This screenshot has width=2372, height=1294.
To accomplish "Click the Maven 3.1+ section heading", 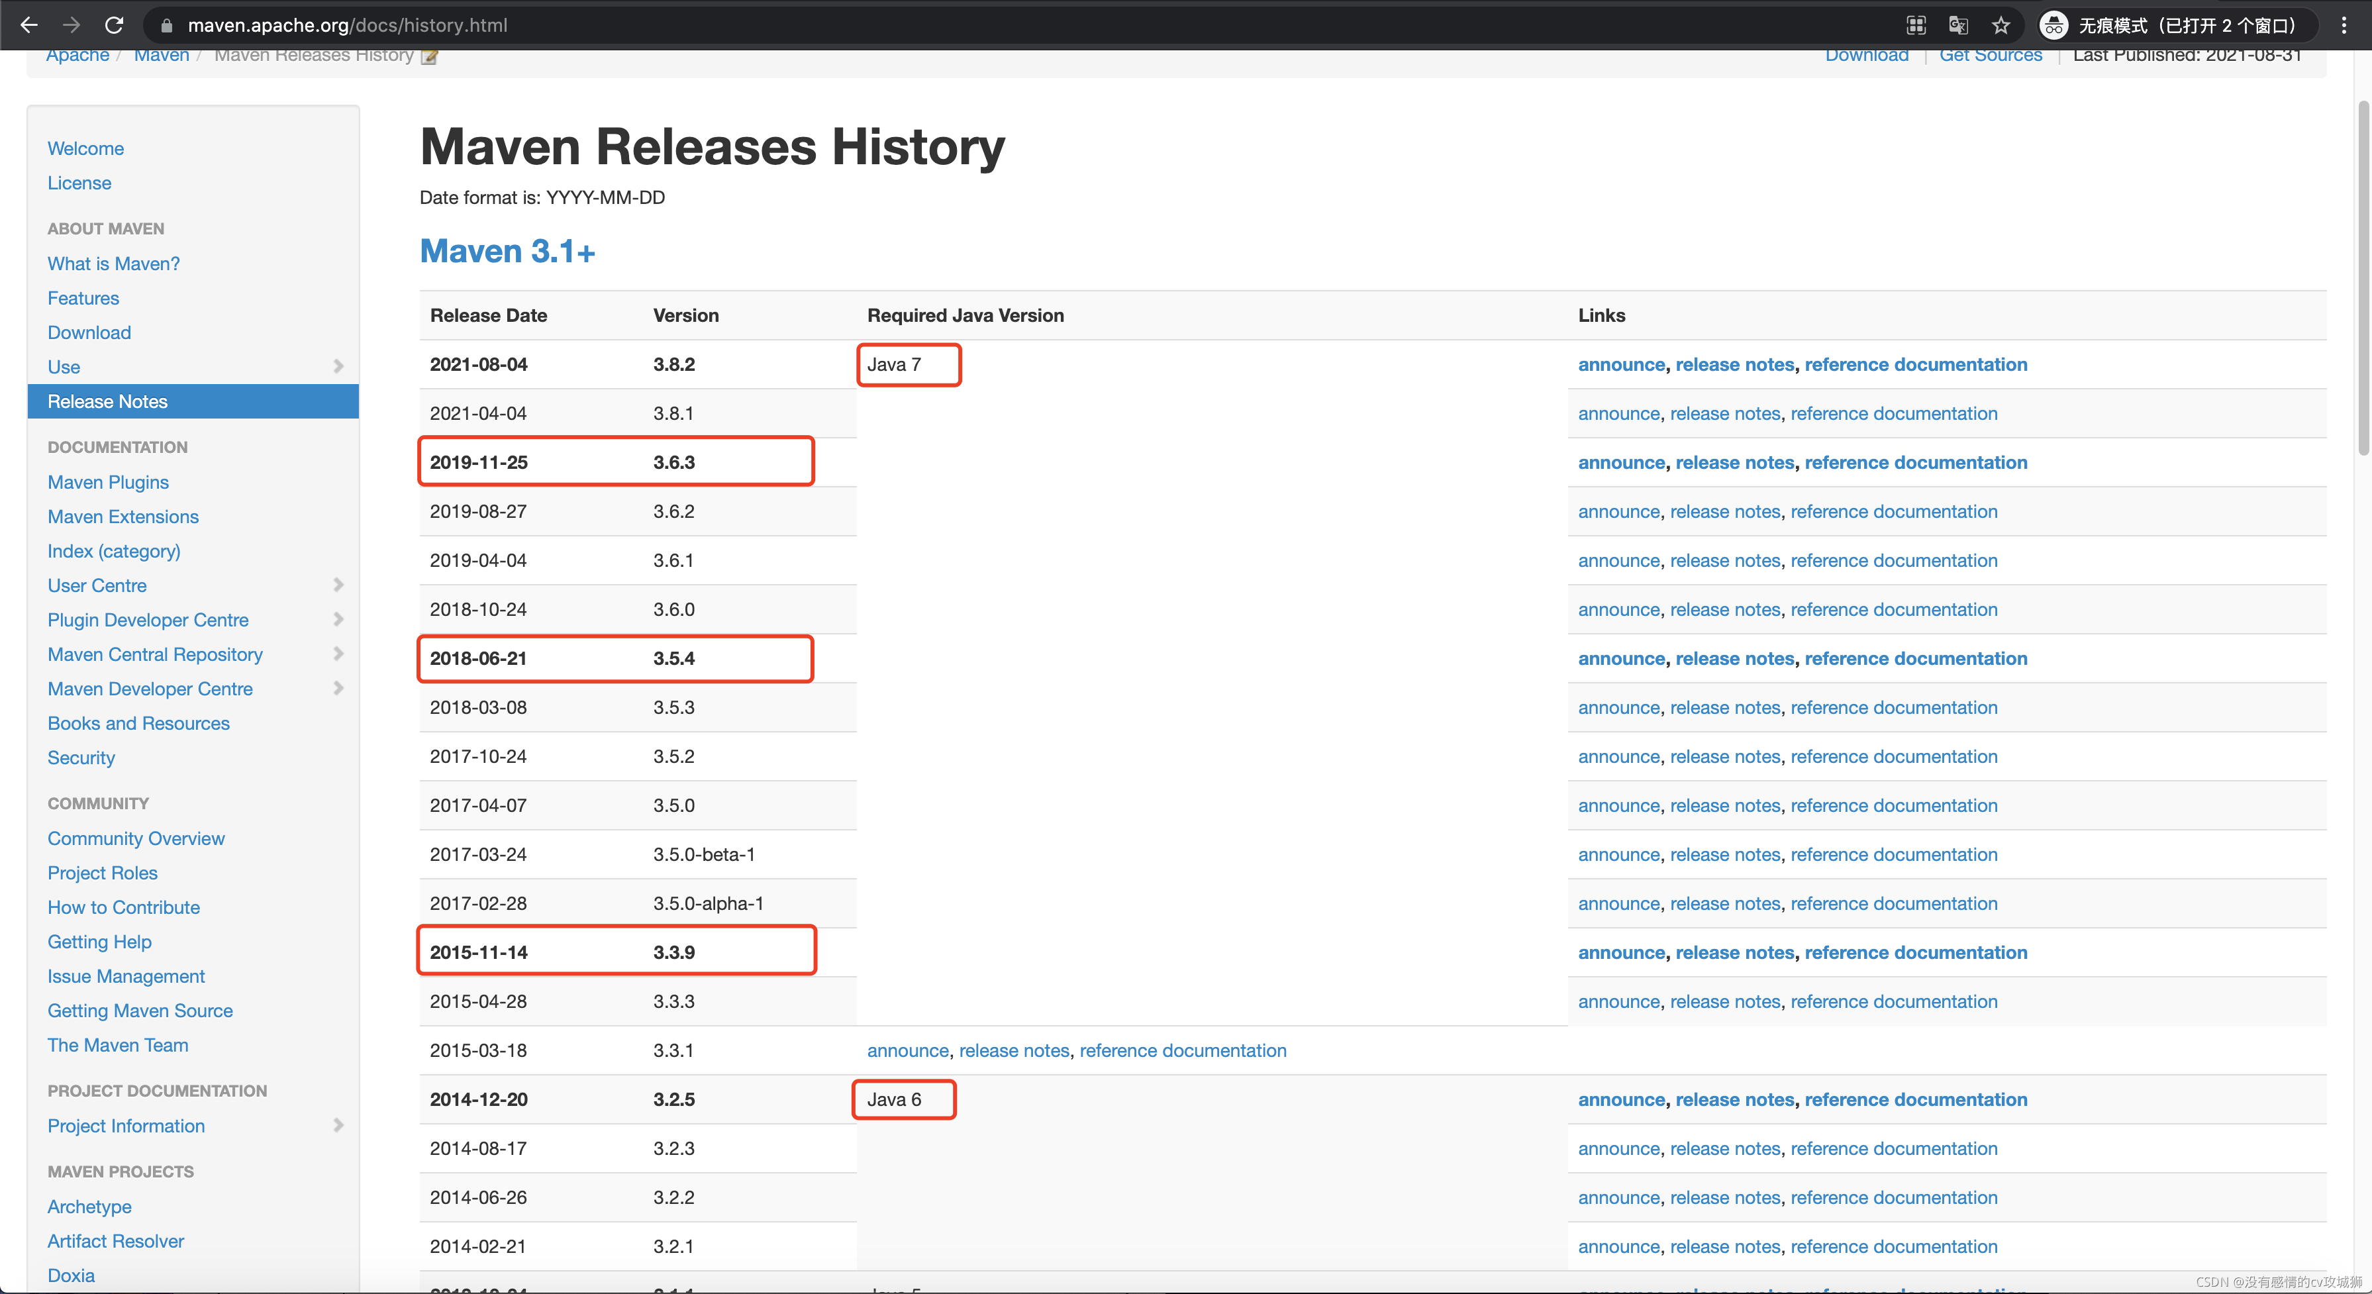I will pyautogui.click(x=507, y=250).
